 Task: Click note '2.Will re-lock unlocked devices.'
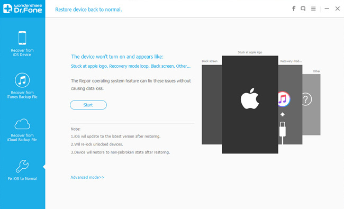tap(97, 144)
